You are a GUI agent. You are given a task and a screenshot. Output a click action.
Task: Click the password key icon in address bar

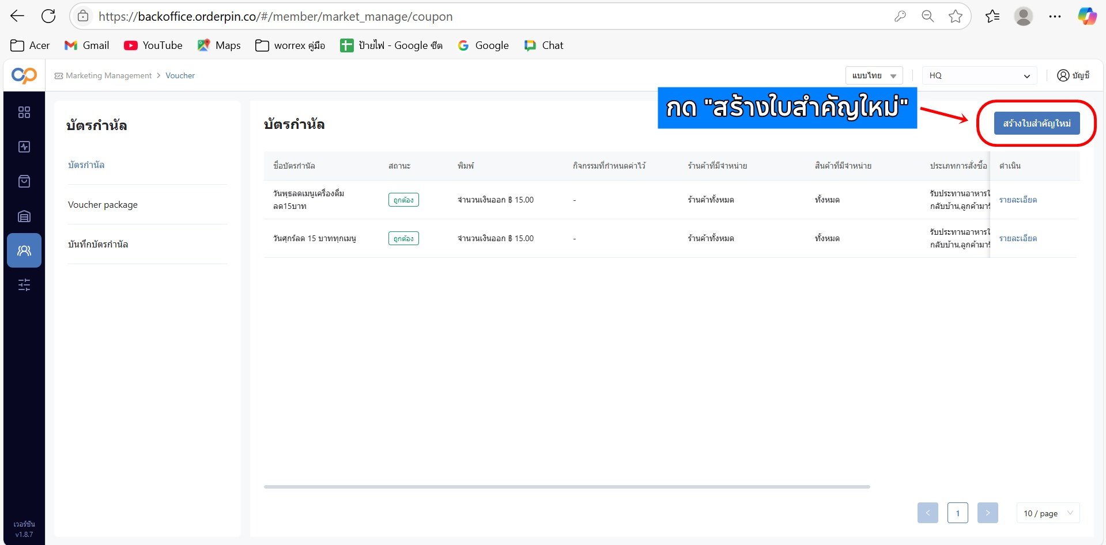click(x=900, y=16)
